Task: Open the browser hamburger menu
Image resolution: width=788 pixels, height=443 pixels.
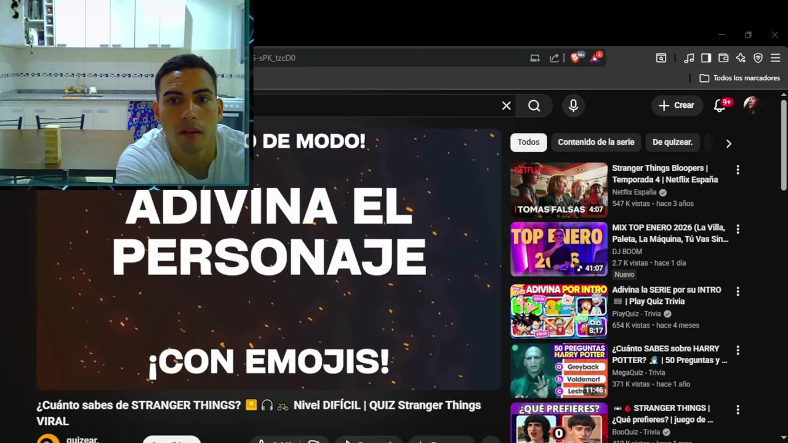Action: point(775,58)
